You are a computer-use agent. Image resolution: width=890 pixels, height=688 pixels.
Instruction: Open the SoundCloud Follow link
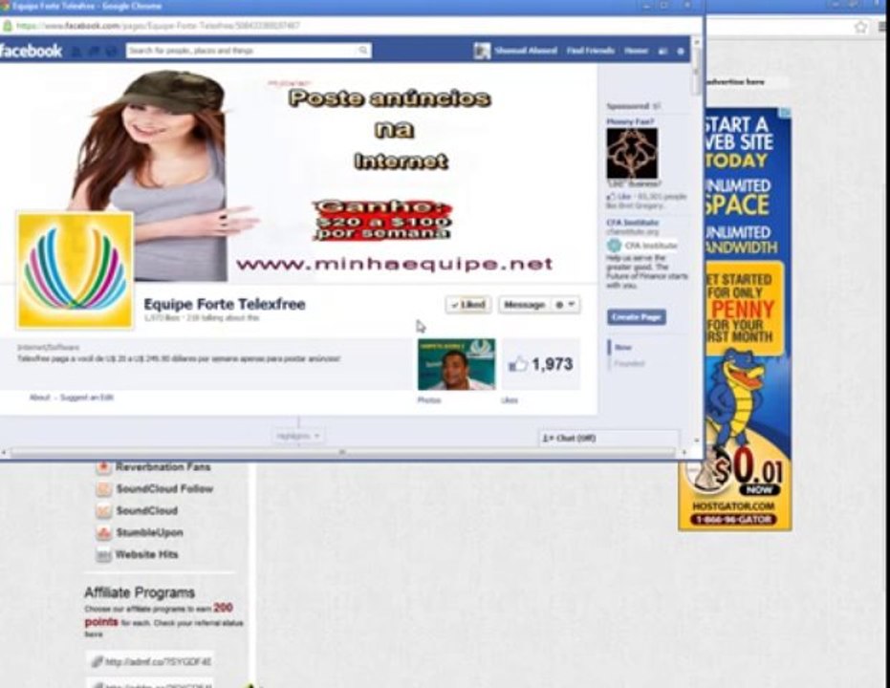164,489
